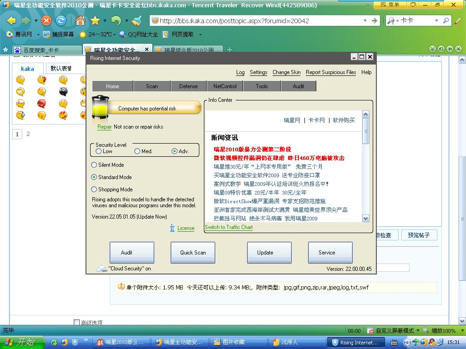Open the 网页提取 dropdown arrow
466x349 pixels.
200,35
